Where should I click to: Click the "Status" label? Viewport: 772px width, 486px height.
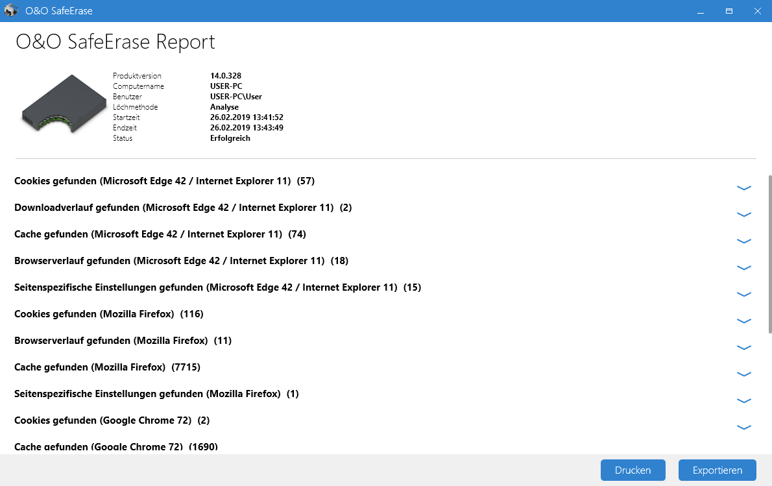tap(123, 138)
